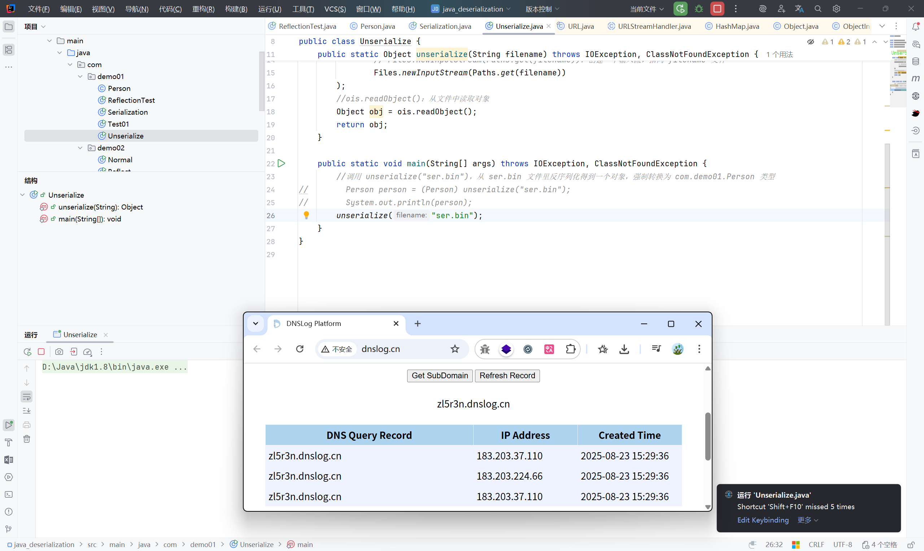Image resolution: width=924 pixels, height=551 pixels.
Task: Rerun Unserialize from run panel toolbar
Action: (x=27, y=352)
